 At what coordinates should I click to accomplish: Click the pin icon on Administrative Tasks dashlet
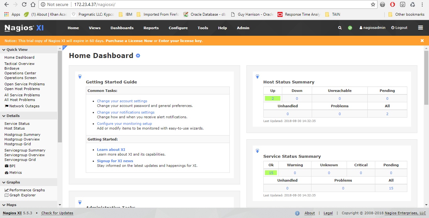[80, 202]
